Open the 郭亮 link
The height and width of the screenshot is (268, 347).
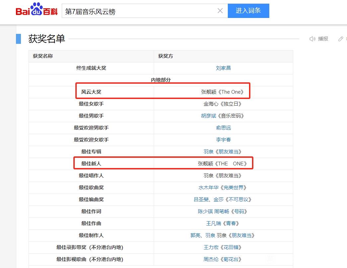click(x=195, y=235)
